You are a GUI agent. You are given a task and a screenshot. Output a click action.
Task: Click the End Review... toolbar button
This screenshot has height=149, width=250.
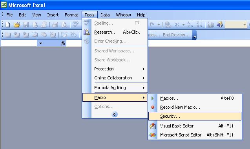click(176, 35)
